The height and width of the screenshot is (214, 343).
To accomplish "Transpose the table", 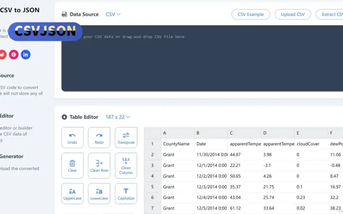I will coord(126,137).
